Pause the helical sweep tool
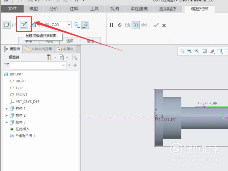Screen dimensions: 228x171 point(111,25)
